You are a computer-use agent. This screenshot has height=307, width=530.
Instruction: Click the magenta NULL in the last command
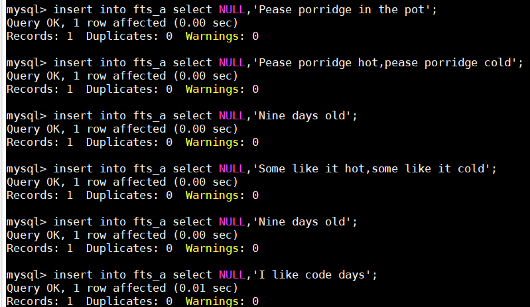(x=232, y=275)
